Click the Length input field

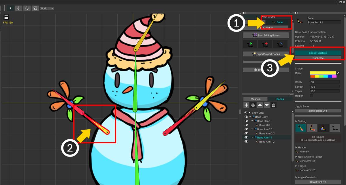click(325, 87)
